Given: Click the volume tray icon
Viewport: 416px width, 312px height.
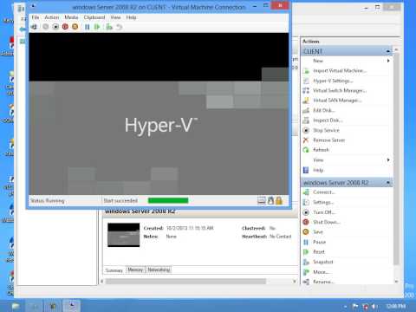Looking at the screenshot, I should [374, 306].
